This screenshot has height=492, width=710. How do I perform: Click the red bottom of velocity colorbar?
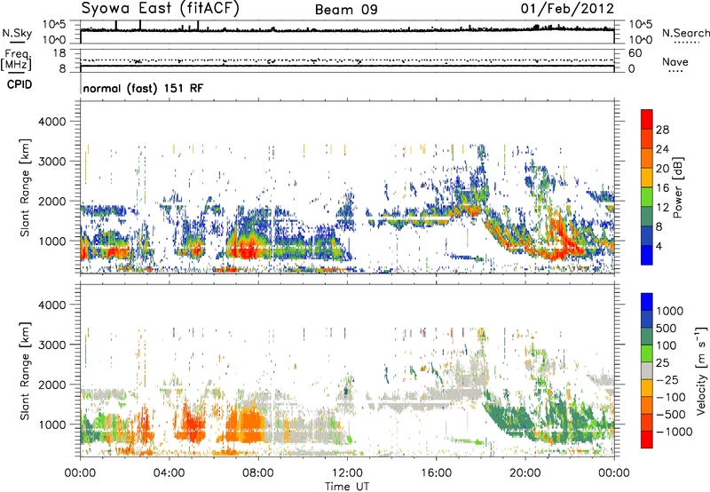pyautogui.click(x=647, y=440)
